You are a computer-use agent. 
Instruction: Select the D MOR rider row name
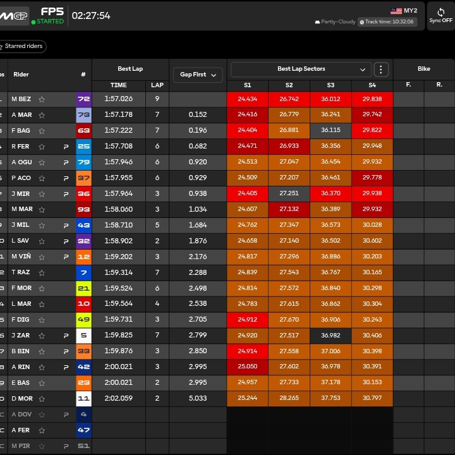click(22, 399)
